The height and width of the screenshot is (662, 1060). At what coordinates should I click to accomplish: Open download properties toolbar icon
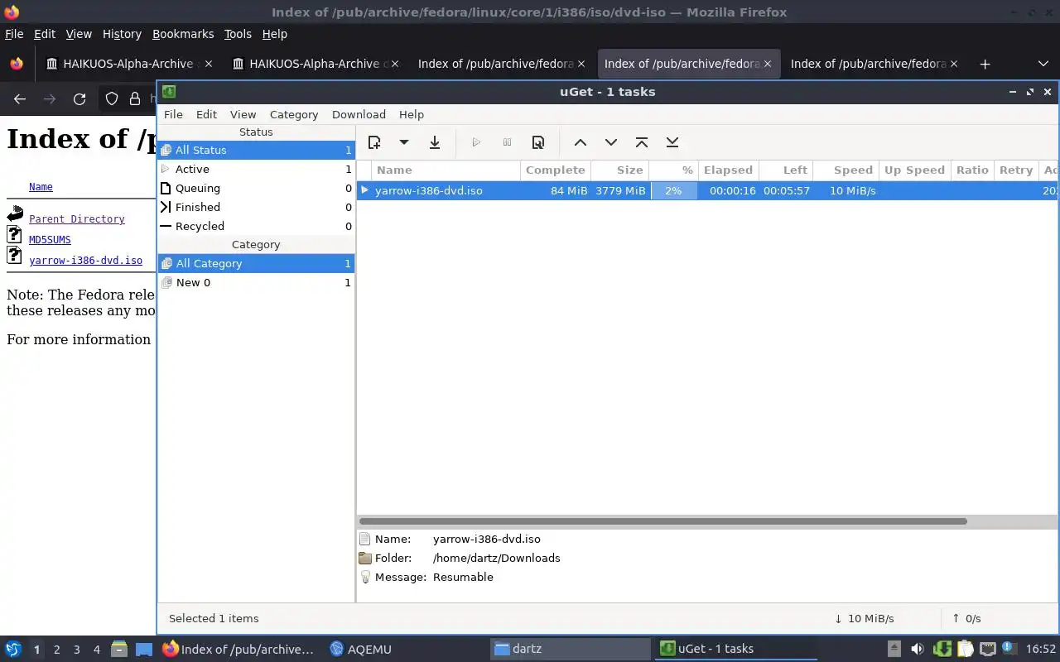point(538,142)
